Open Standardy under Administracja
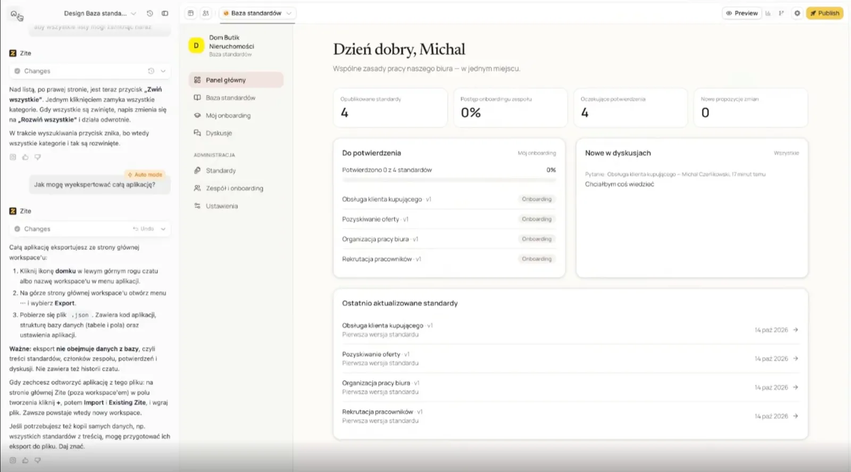This screenshot has height=472, width=851. click(x=236, y=171)
